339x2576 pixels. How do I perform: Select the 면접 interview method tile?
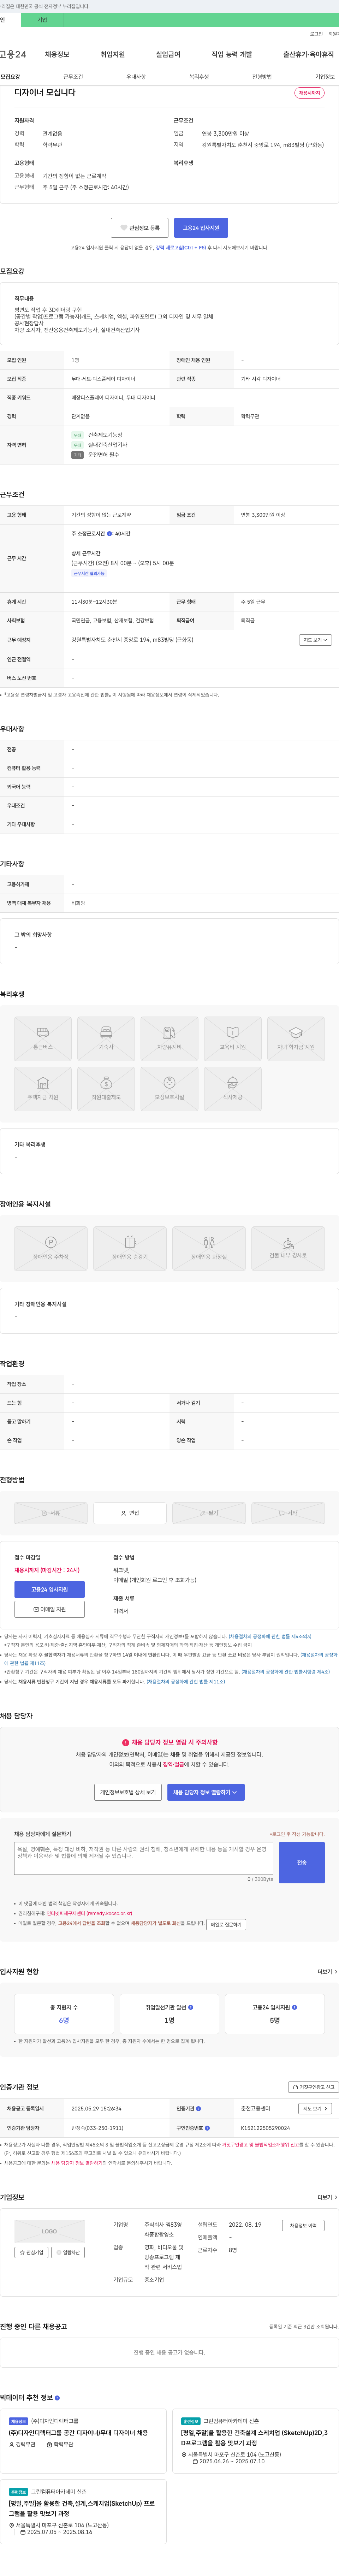click(x=130, y=1513)
